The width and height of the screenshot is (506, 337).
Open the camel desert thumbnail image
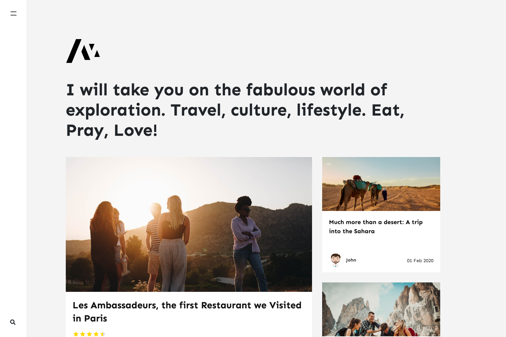click(381, 184)
